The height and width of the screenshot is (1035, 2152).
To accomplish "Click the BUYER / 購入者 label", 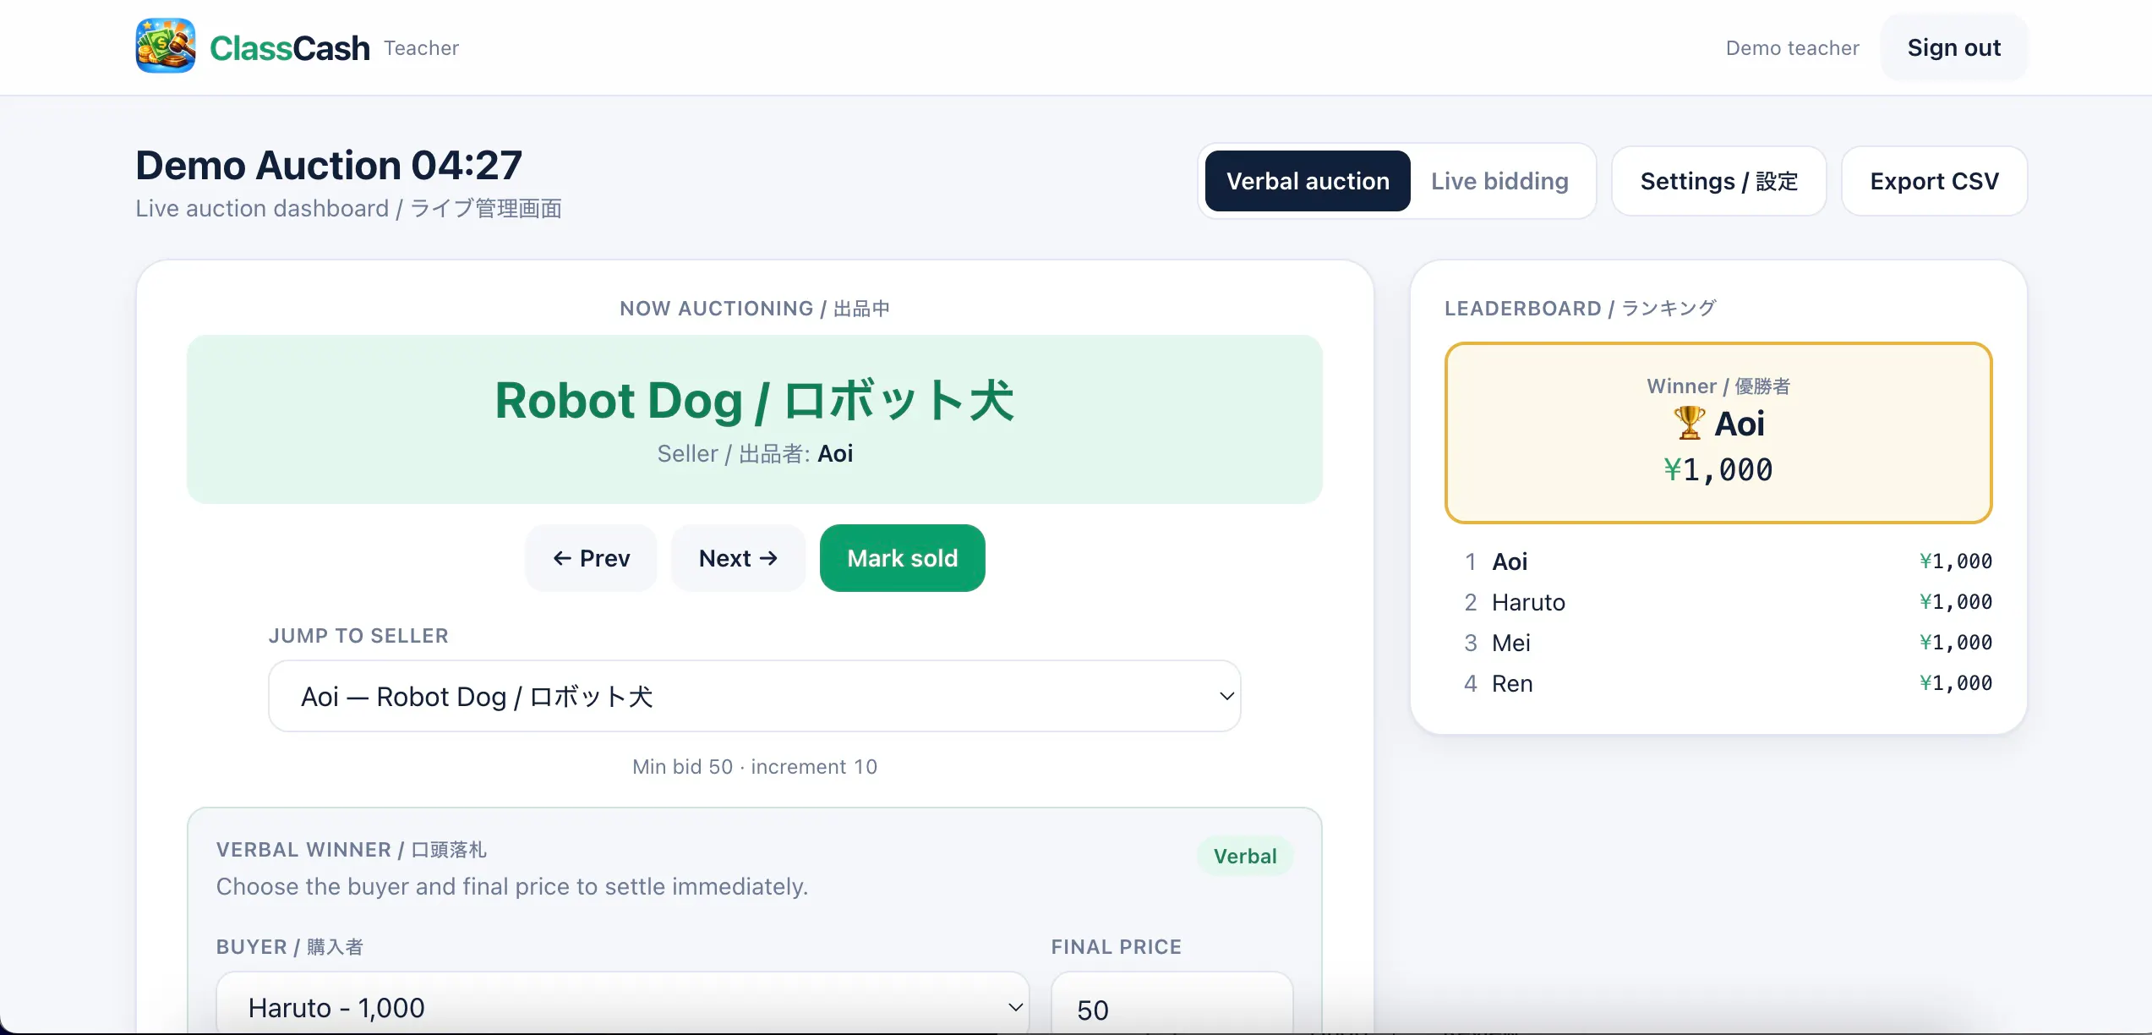I will pos(290,947).
